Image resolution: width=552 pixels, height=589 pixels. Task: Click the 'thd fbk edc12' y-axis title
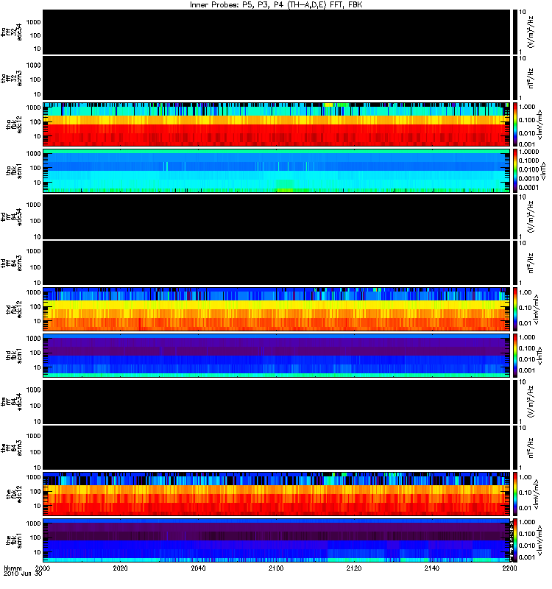pos(14,309)
